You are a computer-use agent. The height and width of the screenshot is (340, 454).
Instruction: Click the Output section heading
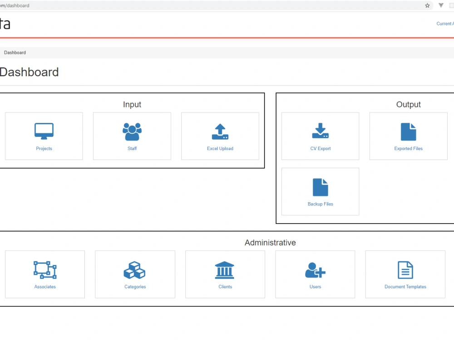pos(408,104)
